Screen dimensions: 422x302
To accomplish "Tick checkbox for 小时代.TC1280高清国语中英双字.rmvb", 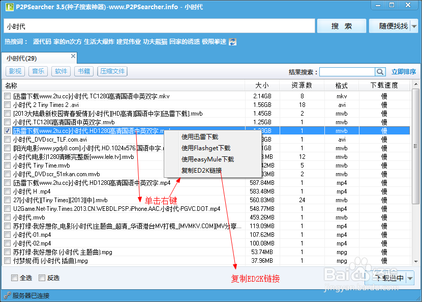I will tap(8, 122).
